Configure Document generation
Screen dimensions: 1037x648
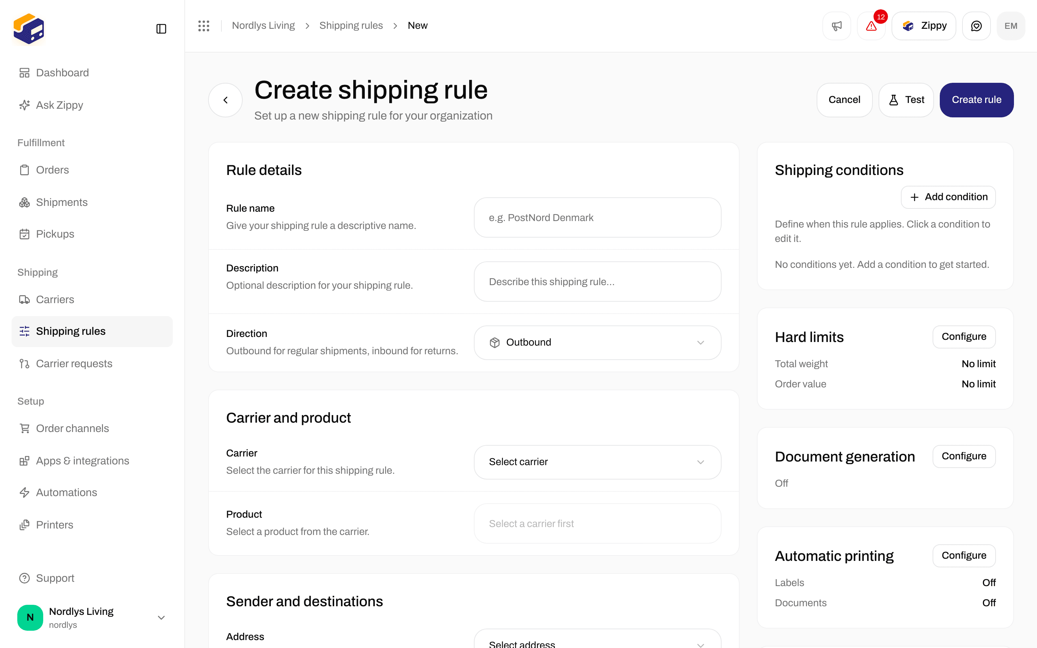coord(964,456)
